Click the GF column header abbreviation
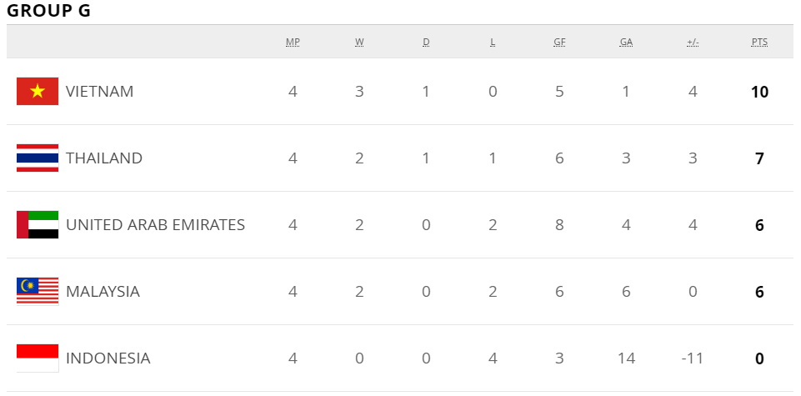Screen dimensions: 801x396 pos(559,42)
